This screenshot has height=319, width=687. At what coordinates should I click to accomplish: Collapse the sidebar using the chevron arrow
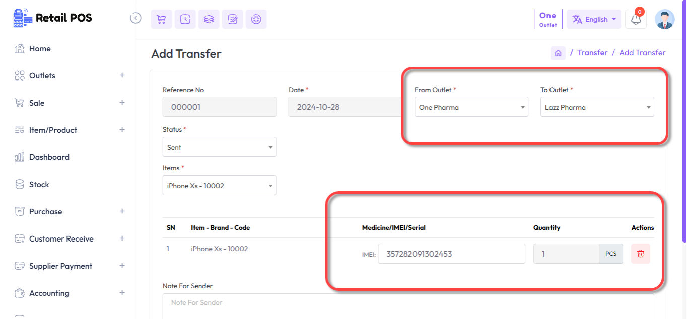click(x=135, y=17)
